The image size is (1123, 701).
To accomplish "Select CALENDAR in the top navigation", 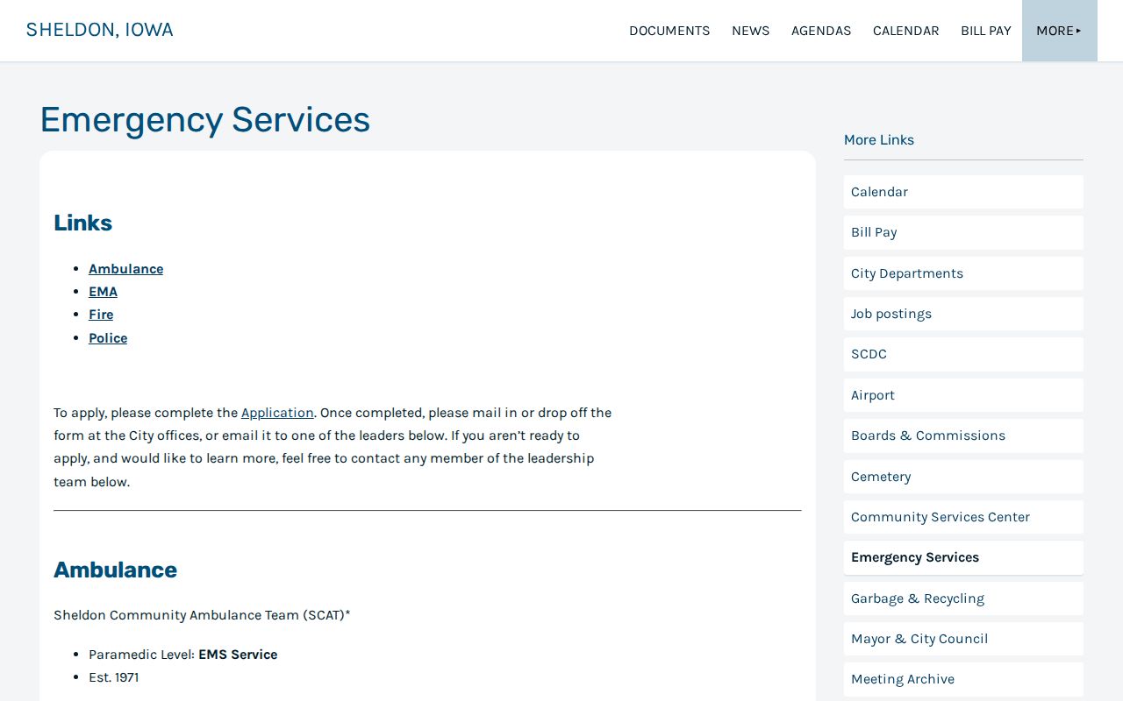I will point(905,31).
